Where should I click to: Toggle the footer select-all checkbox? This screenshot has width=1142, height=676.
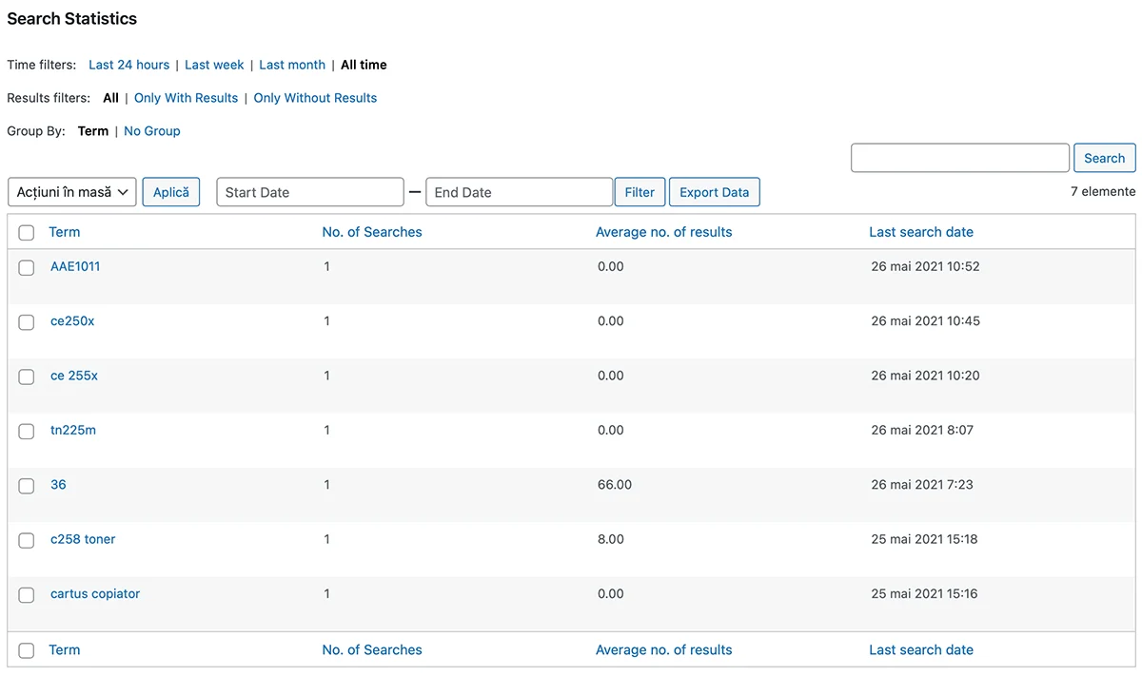point(27,651)
